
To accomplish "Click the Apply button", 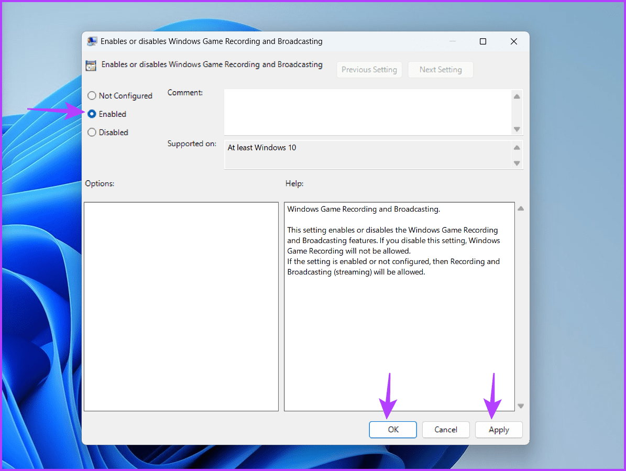I will (499, 430).
